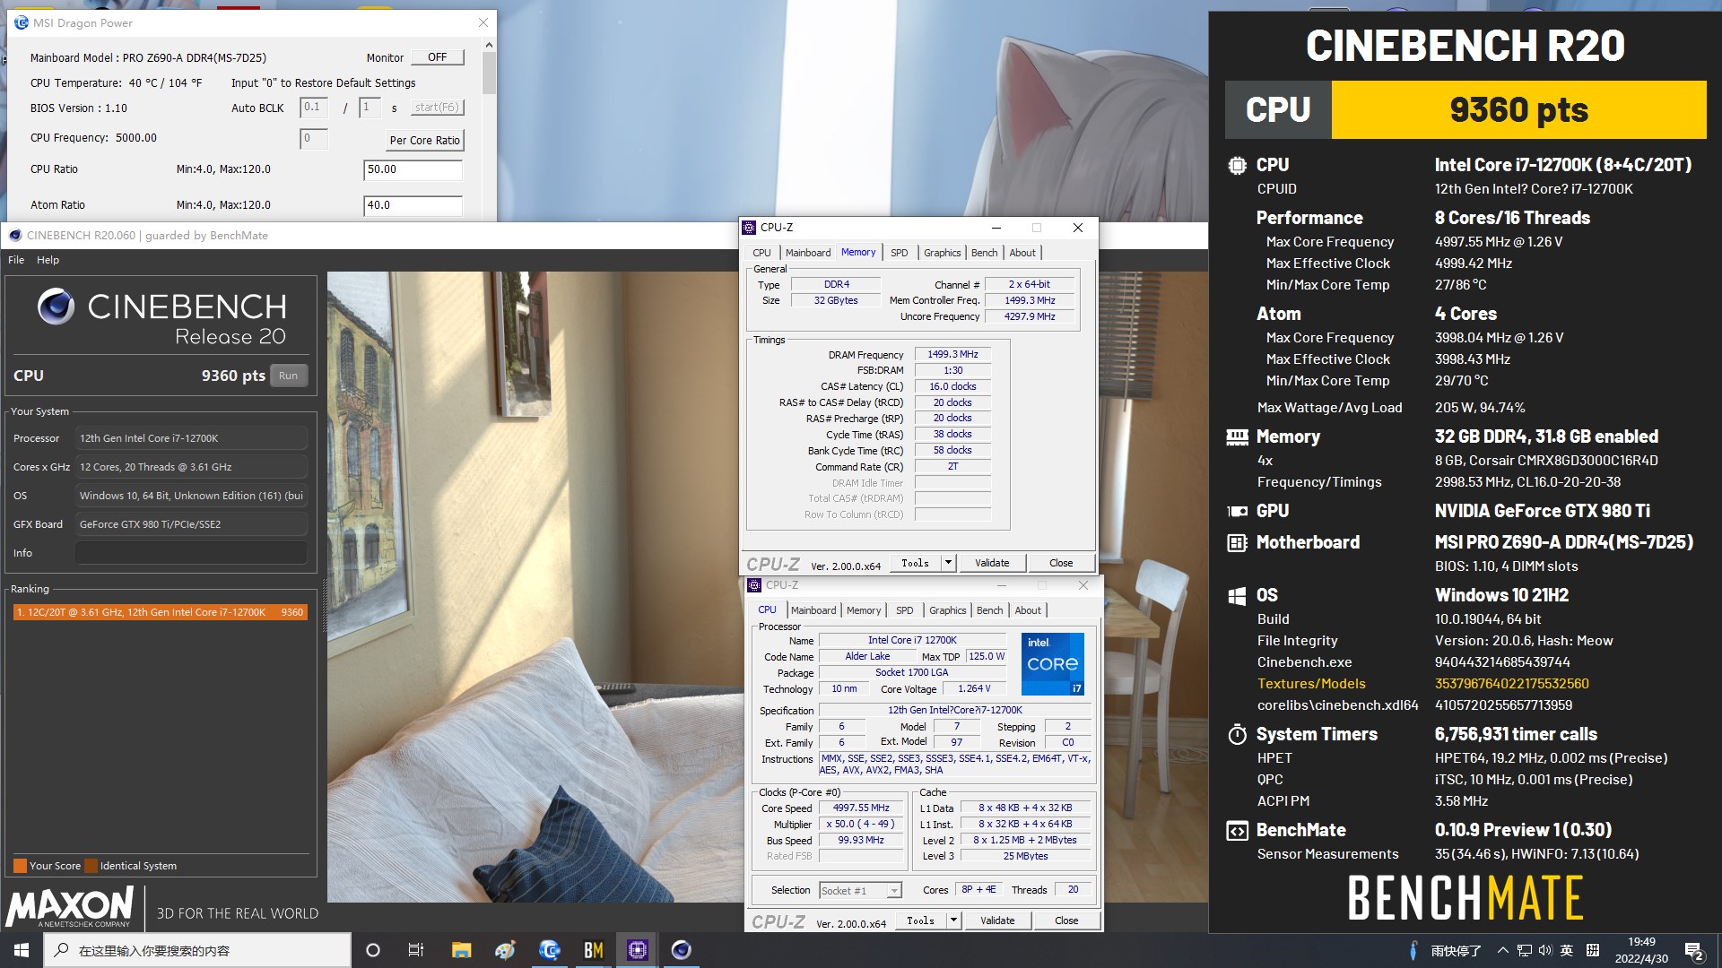Switch to BenchMate via BM taskbar icon
1722x968 pixels.
(593, 950)
